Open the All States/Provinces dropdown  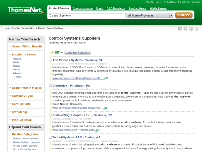[150, 16]
